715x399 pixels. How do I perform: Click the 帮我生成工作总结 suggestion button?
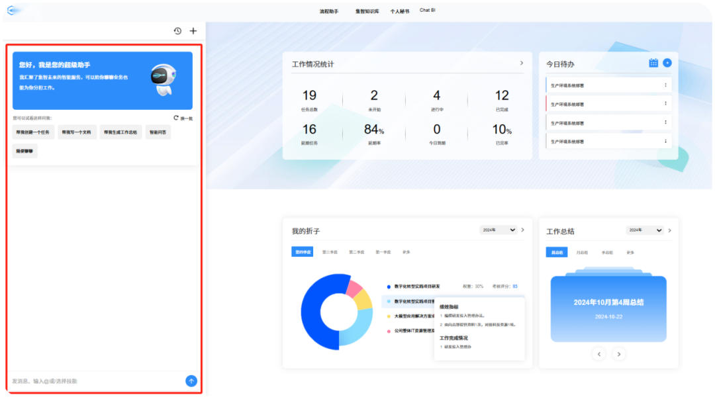click(x=120, y=132)
